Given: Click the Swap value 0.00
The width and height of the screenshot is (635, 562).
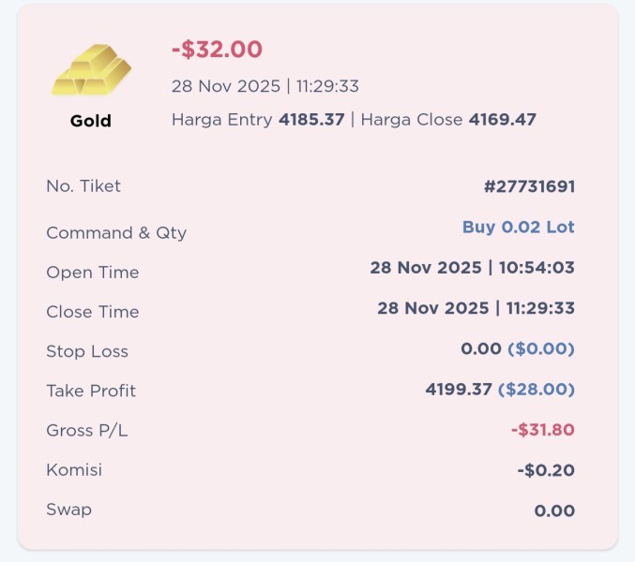Looking at the screenshot, I should coord(554,510).
